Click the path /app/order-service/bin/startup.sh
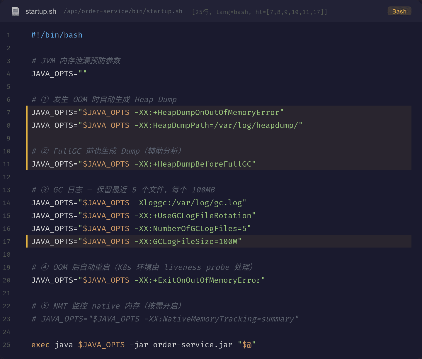The height and width of the screenshot is (359, 422). (x=123, y=11)
